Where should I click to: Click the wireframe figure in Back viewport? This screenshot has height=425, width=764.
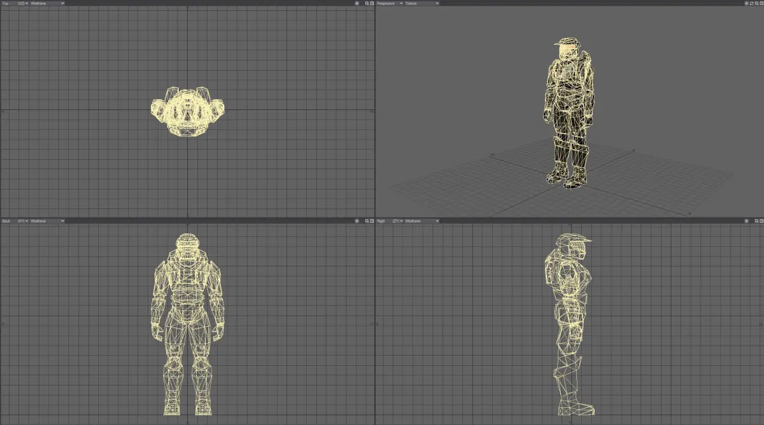point(188,323)
